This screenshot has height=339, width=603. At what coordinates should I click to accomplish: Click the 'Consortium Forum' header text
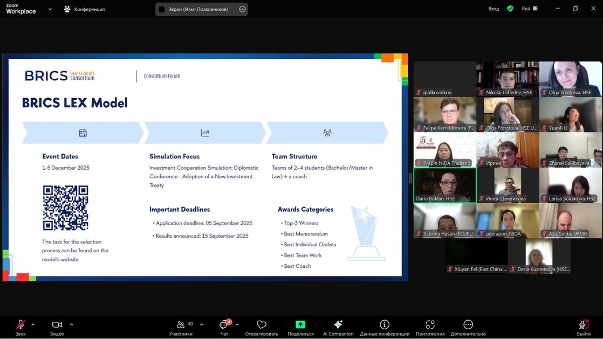(x=162, y=76)
